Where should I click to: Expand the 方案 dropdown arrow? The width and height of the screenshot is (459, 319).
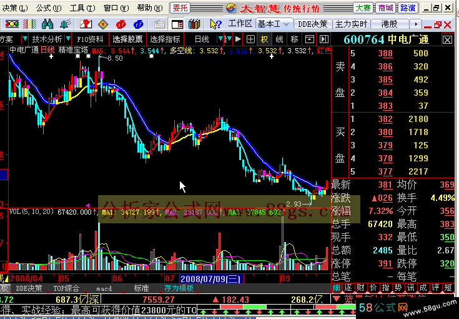[25, 39]
